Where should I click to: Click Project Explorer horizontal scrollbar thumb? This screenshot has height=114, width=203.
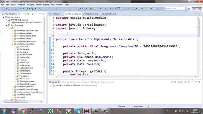16,102
